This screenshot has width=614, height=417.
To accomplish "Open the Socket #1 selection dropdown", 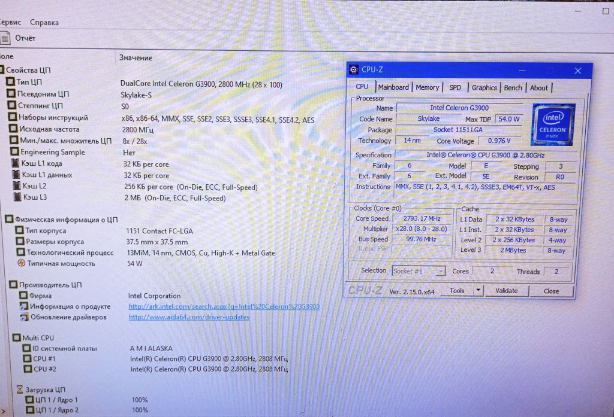I will point(418,271).
